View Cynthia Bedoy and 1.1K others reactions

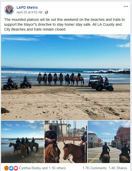42,168
